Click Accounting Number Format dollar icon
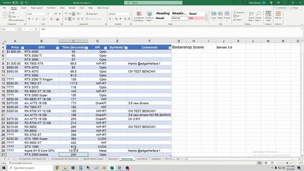 110,19
